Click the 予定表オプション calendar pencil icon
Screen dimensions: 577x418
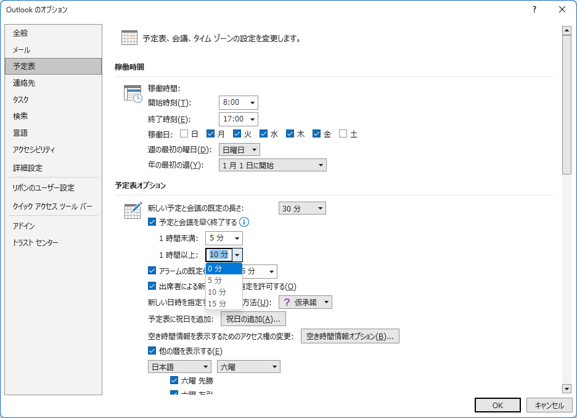pos(133,210)
